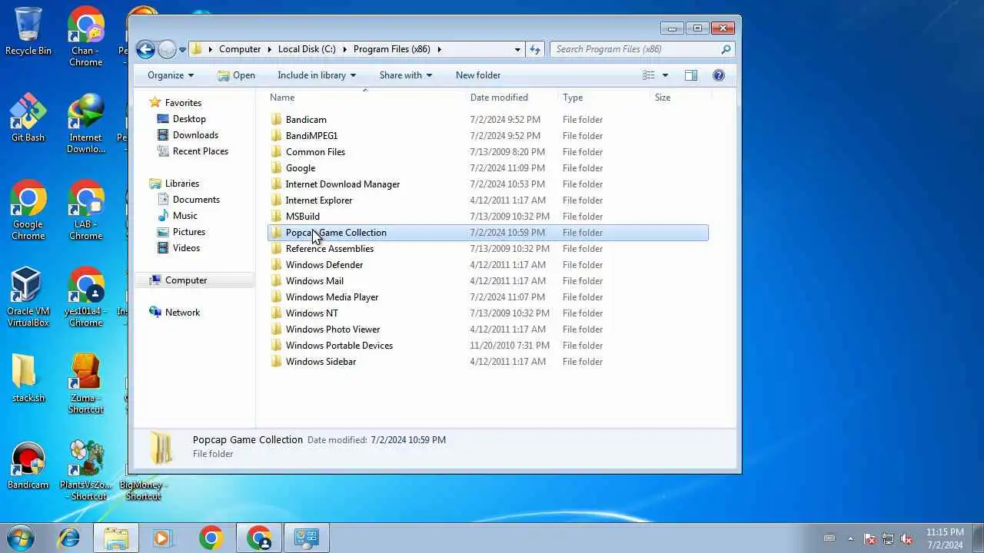Viewport: 984px width, 553px height.
Task: Create a New folder
Action: tap(478, 75)
